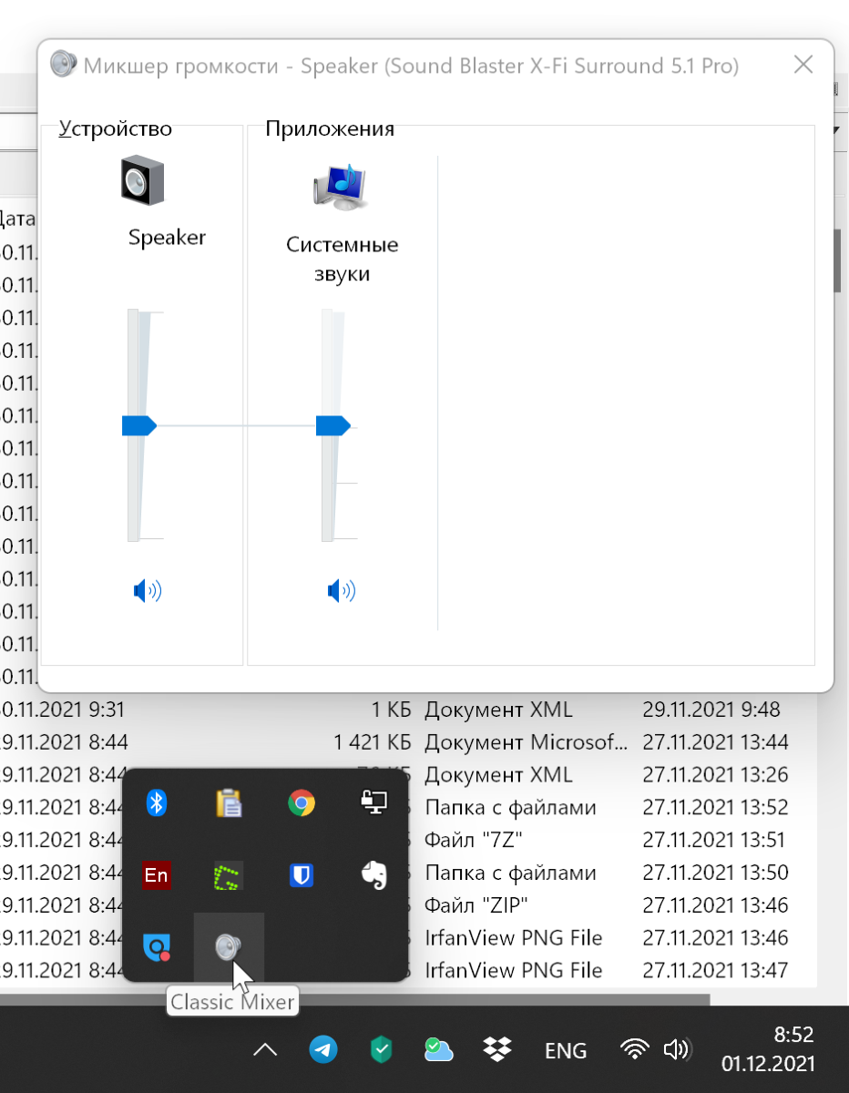This screenshot has height=1093, width=849.
Task: Click the monitor device tray icon
Action: [374, 802]
